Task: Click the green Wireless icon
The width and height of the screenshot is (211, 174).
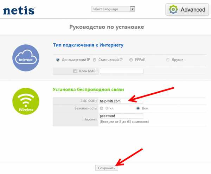Action: pyautogui.click(x=26, y=101)
